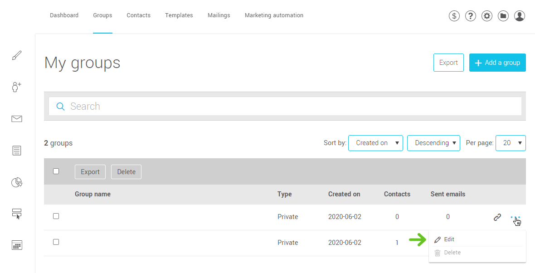This screenshot has width=535, height=273.
Task: Open the settings gear icon
Action: point(487,16)
